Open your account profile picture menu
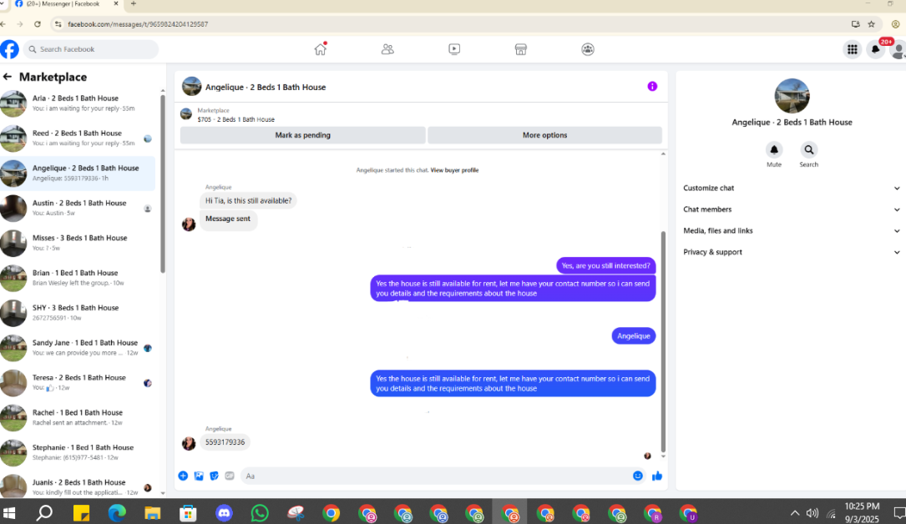The width and height of the screenshot is (906, 524). (x=898, y=49)
